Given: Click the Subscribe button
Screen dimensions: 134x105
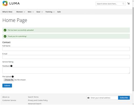Looking at the screenshot, I should pyautogui.click(x=124, y=98).
